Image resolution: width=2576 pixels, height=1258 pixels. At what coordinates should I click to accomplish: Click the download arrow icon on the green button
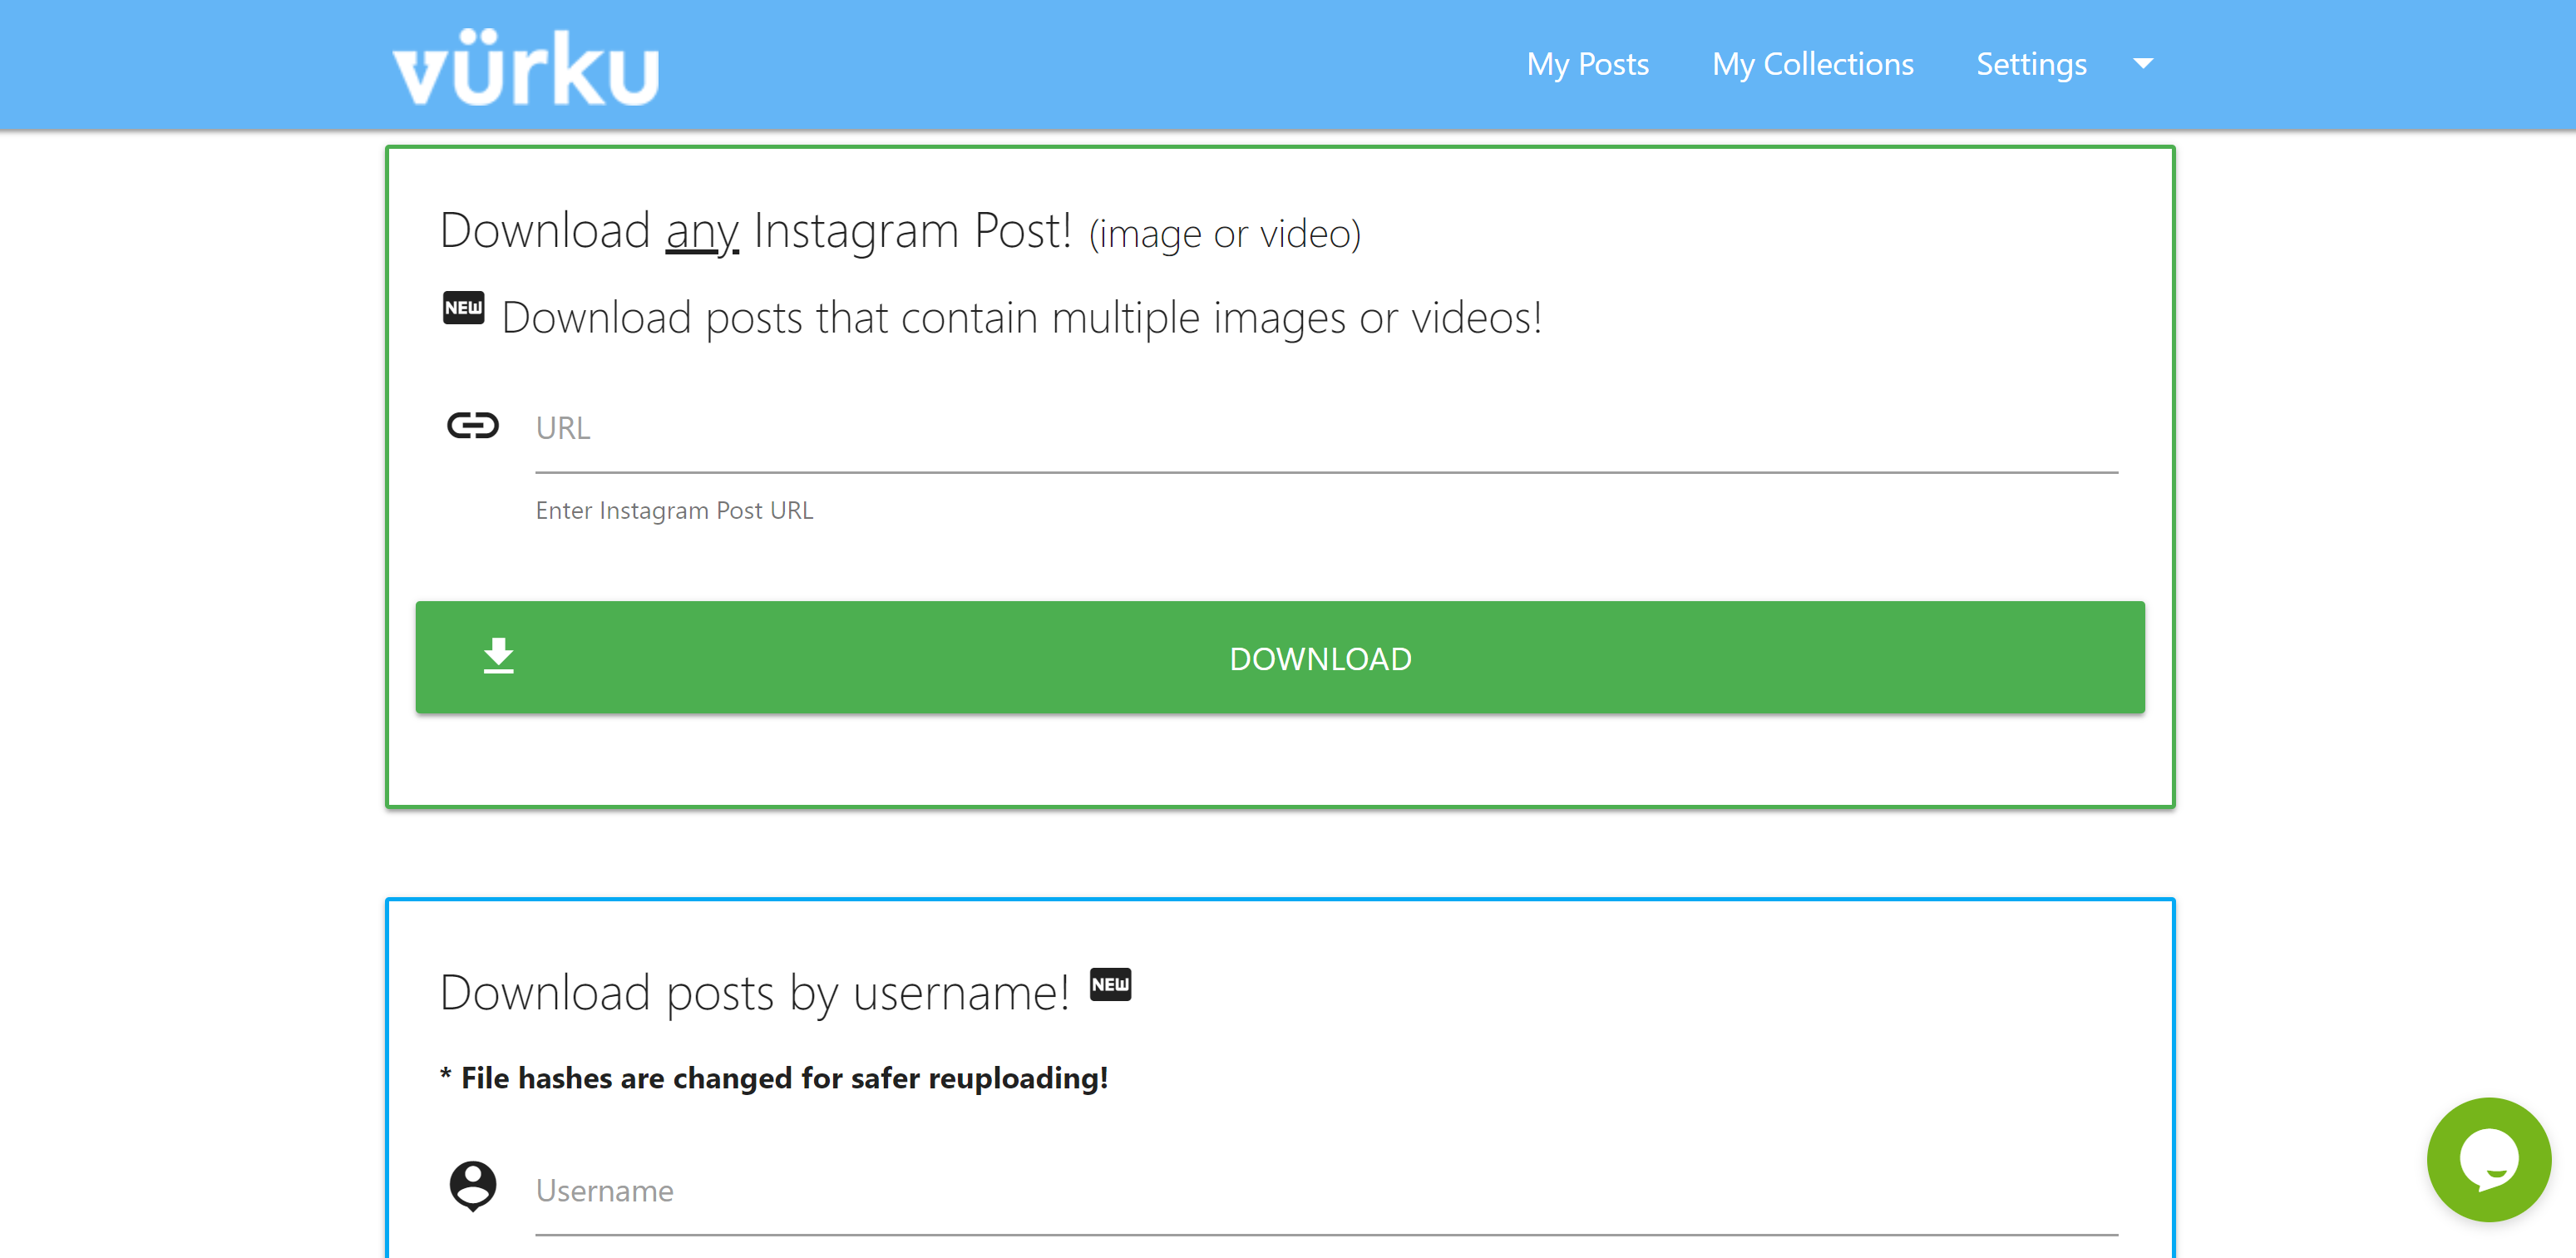click(x=498, y=656)
